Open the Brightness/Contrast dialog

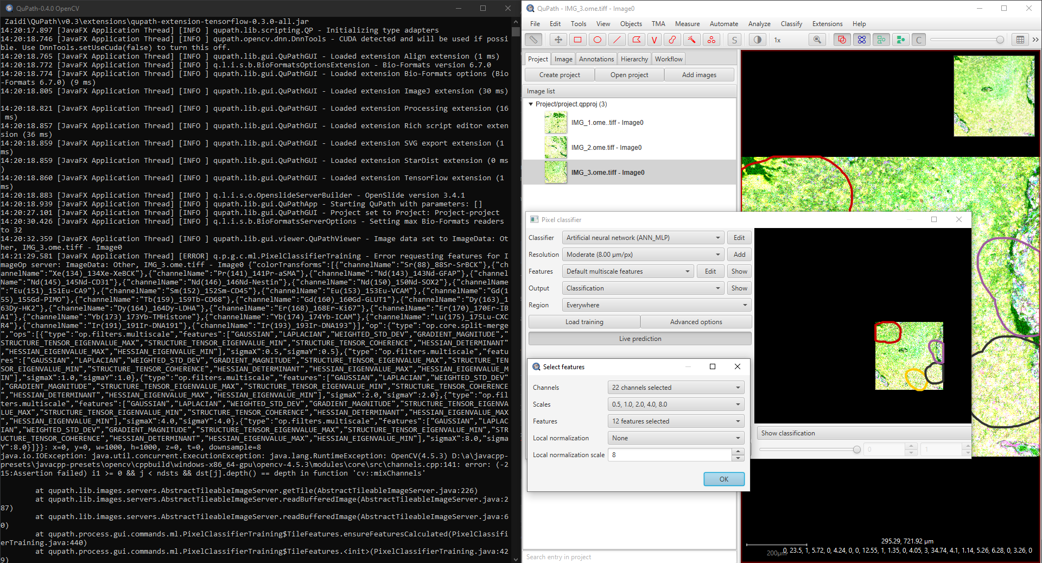click(758, 40)
